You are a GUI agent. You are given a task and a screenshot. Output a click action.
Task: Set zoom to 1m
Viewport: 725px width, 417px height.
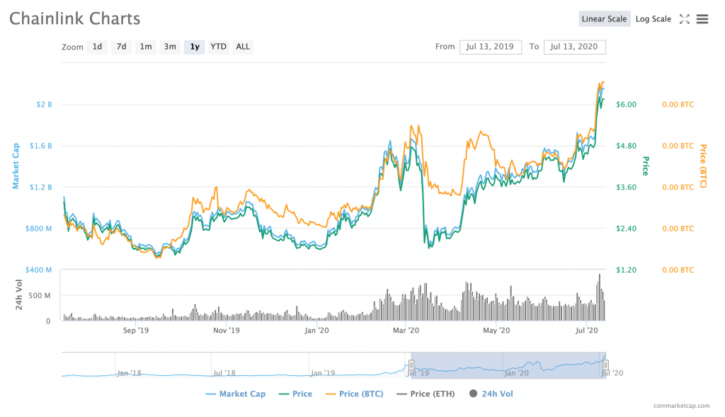tap(145, 47)
